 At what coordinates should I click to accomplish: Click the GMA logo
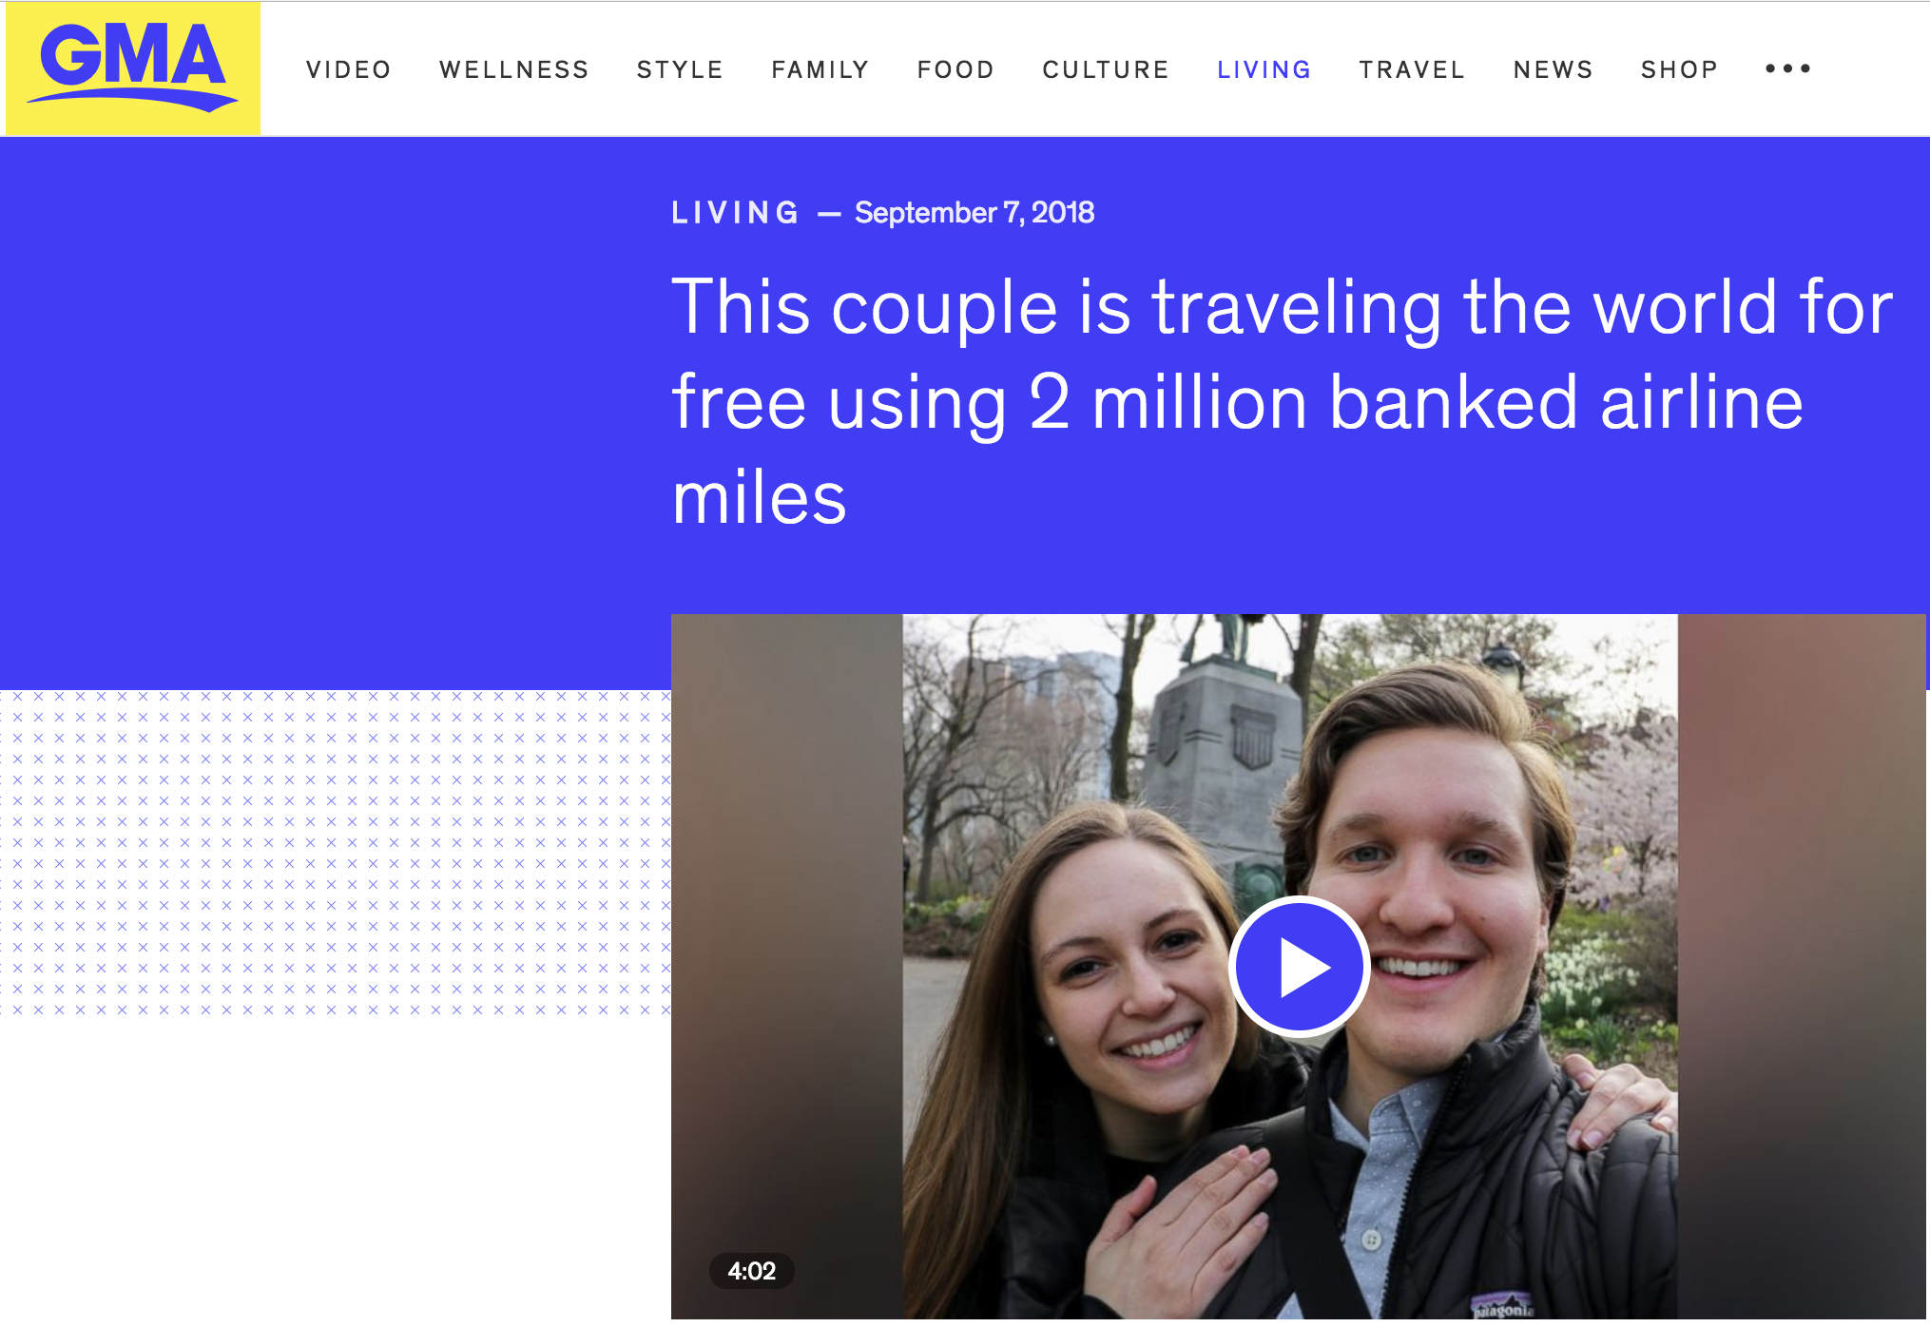click(133, 67)
